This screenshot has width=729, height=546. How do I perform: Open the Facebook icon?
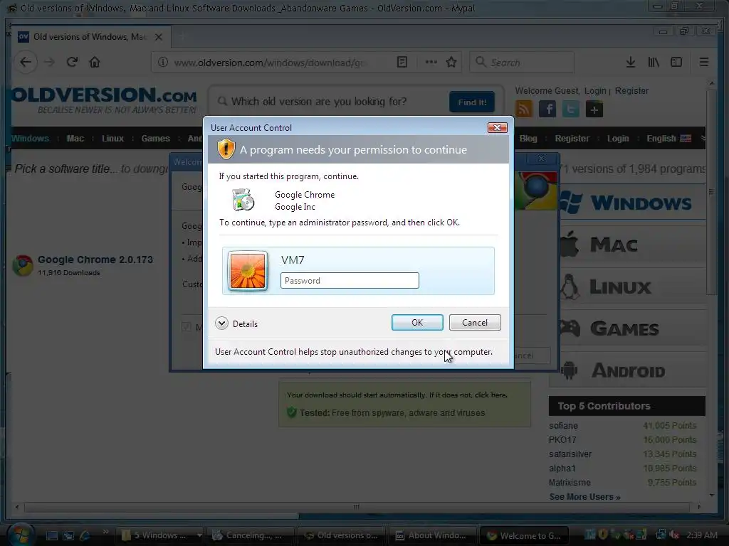[547, 109]
